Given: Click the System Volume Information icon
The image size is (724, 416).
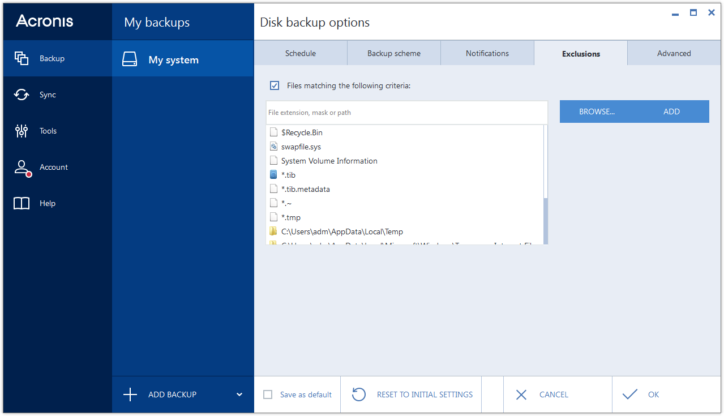Looking at the screenshot, I should [x=274, y=161].
